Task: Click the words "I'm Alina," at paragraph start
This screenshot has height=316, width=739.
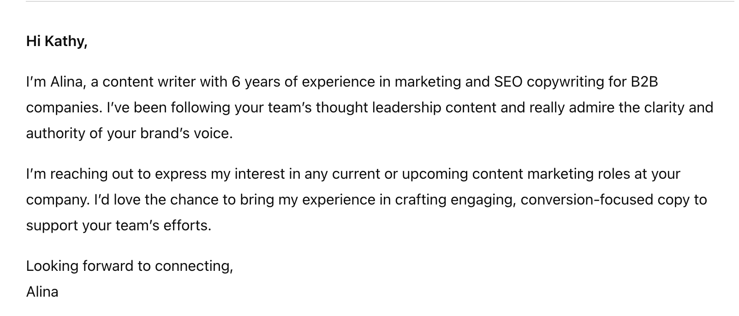Action: click(56, 82)
